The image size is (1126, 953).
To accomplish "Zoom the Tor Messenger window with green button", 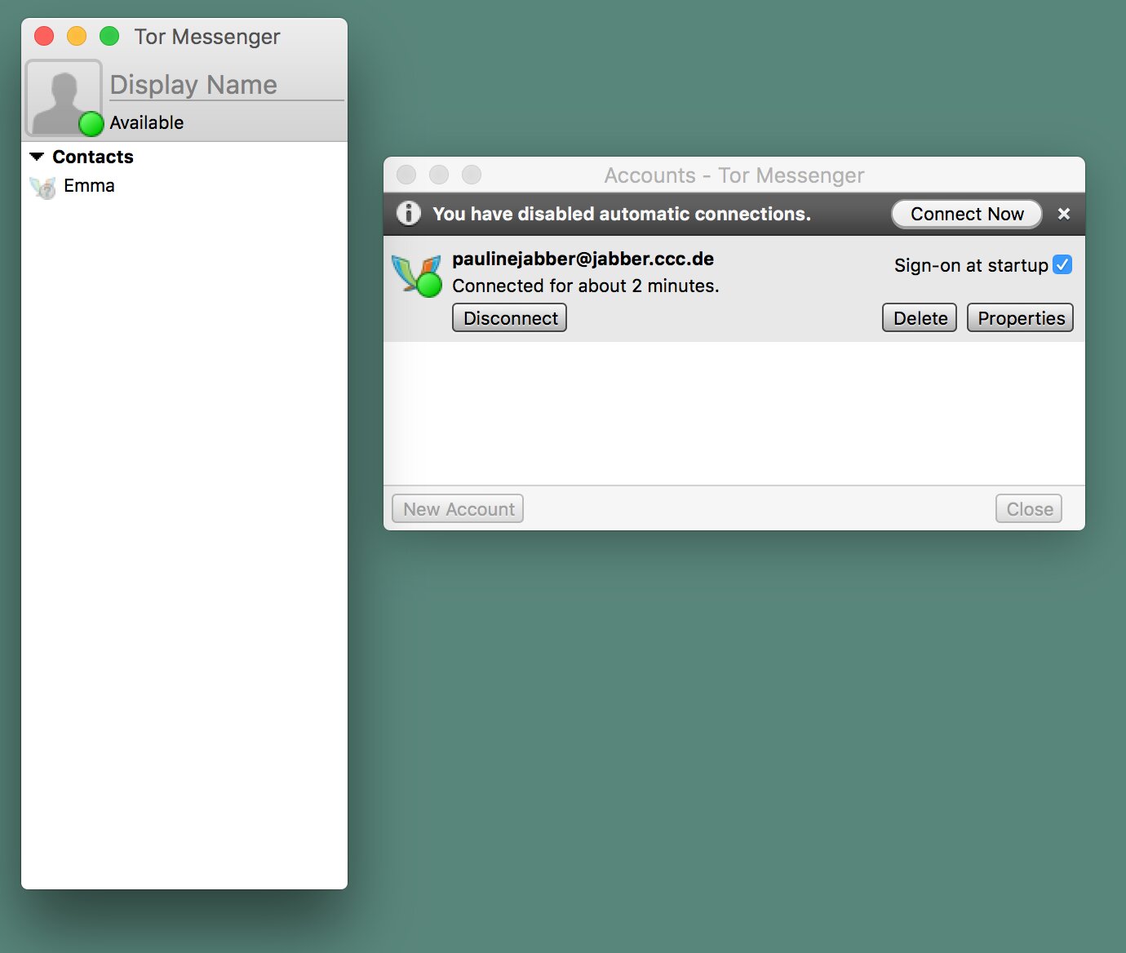I will click(x=109, y=37).
